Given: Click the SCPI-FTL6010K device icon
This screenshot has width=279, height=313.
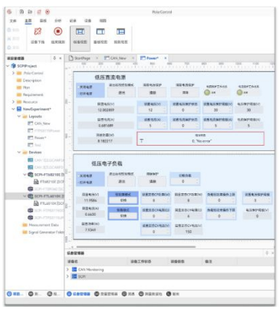Looking at the screenshot, I should coord(31,196).
